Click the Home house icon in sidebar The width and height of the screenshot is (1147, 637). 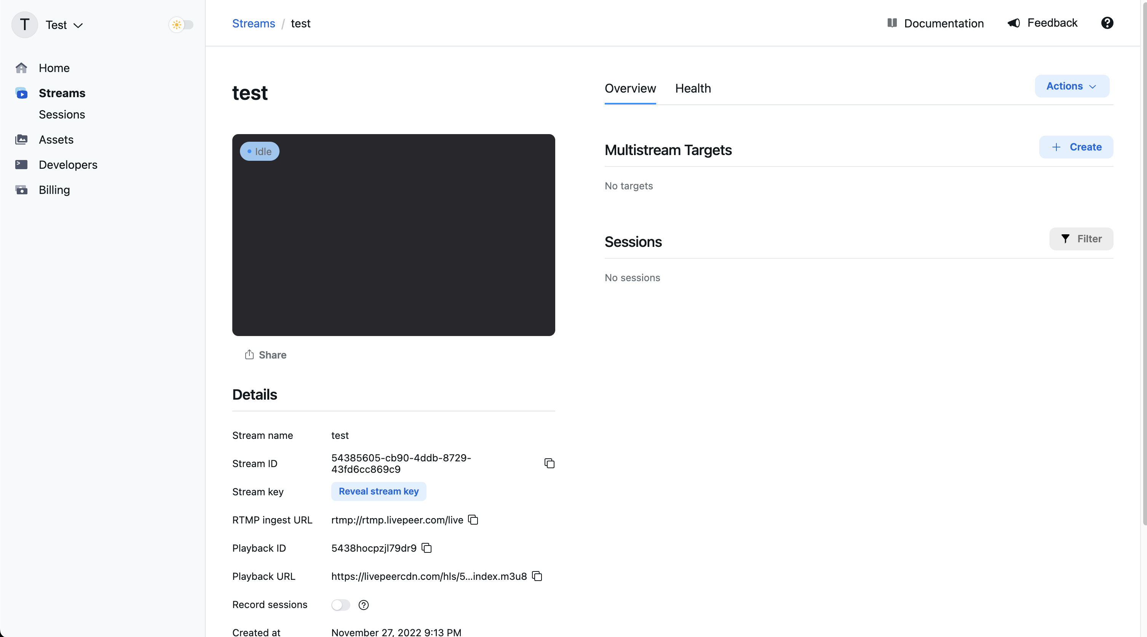[21, 68]
